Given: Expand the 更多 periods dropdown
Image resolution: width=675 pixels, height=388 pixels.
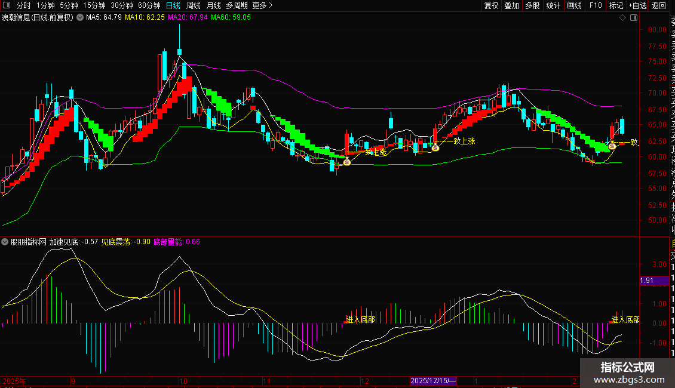Looking at the screenshot, I should click(262, 5).
